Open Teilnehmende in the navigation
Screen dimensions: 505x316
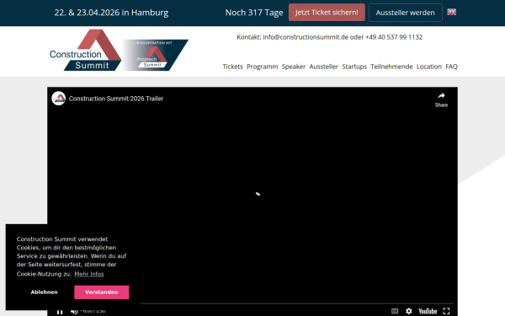(391, 67)
